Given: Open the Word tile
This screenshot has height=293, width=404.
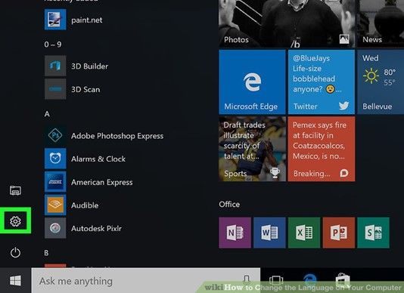Looking at the screenshot, I should point(269,233).
